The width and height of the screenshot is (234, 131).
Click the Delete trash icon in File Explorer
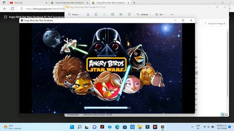pyautogui.click(x=129, y=15)
